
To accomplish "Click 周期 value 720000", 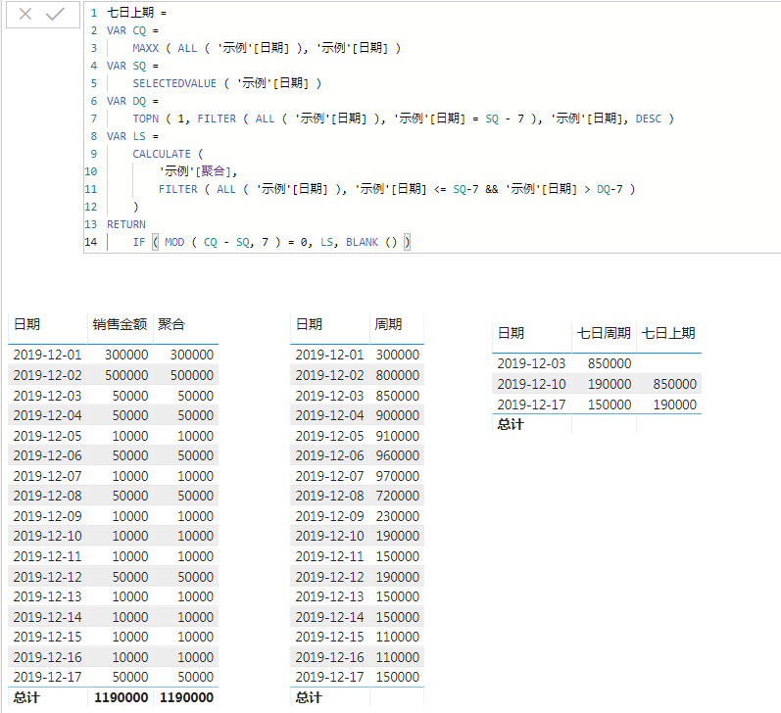I will (398, 496).
